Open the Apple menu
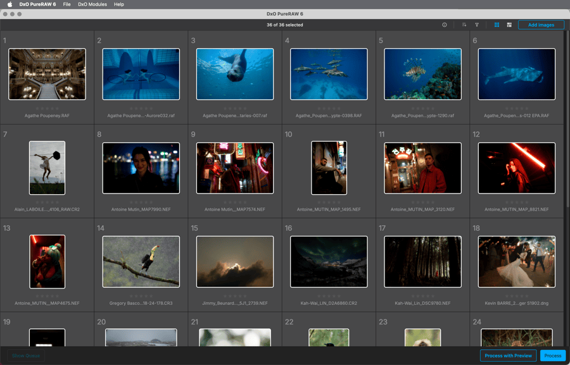The image size is (570, 365). pos(9,4)
